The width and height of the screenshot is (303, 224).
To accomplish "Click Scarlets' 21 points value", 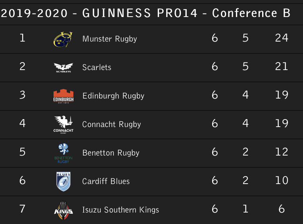I will point(281,66).
